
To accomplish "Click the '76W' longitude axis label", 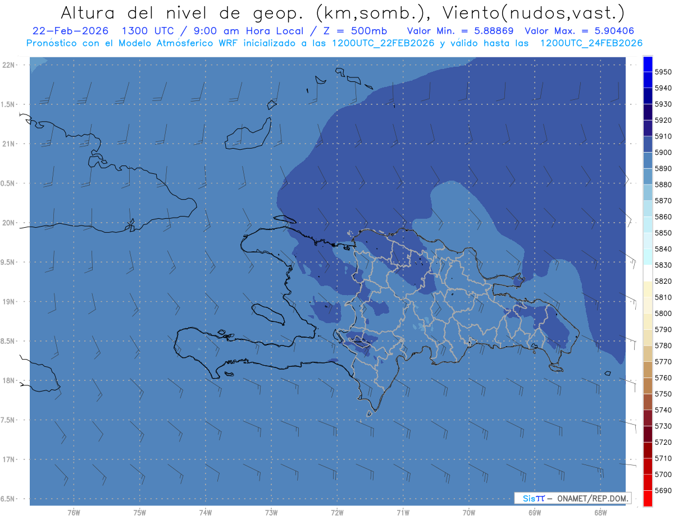I will pyautogui.click(x=74, y=513).
